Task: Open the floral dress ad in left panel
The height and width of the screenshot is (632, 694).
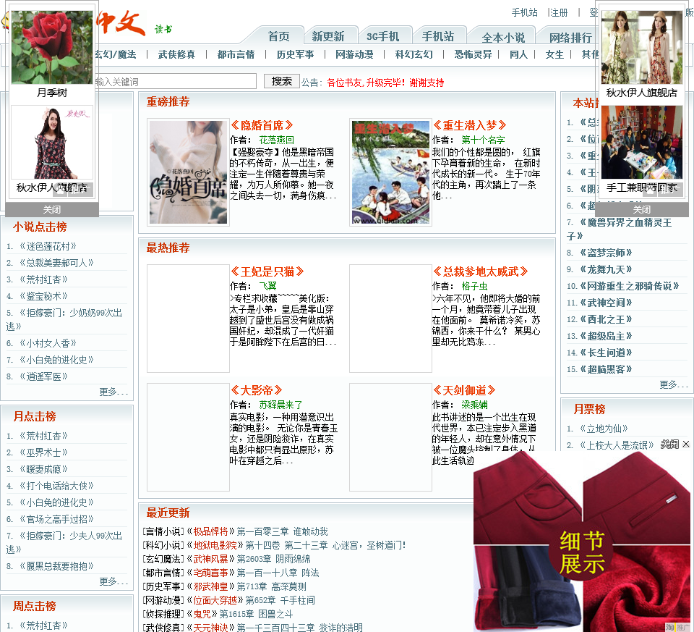Action: 52,143
